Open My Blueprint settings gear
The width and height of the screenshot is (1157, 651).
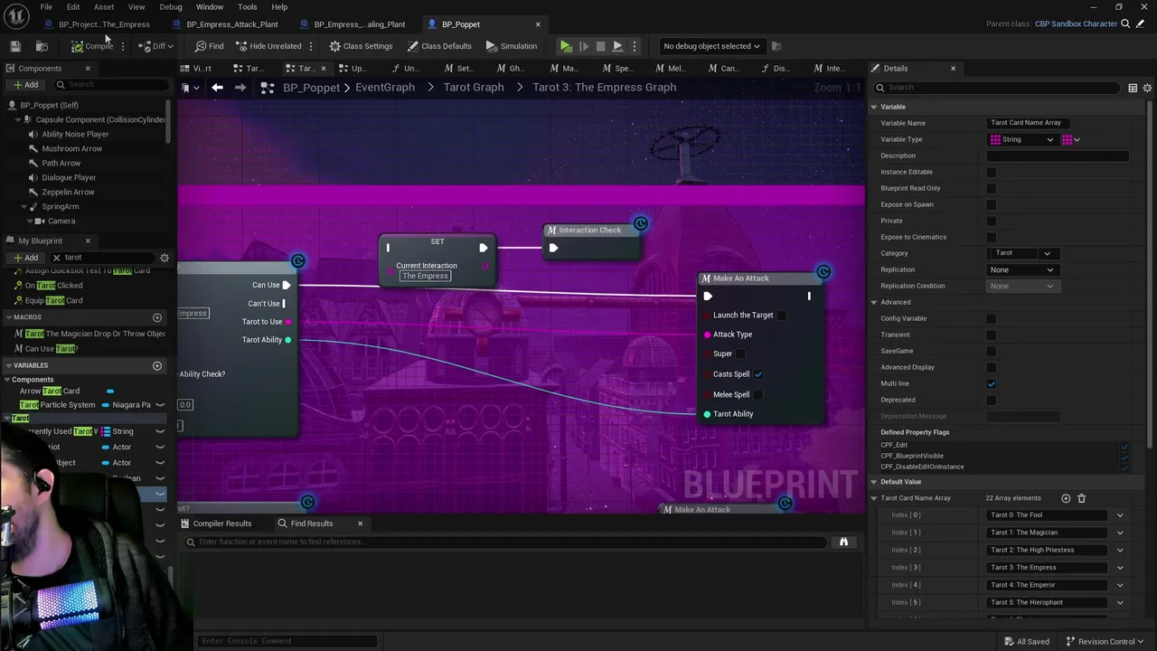[x=165, y=258]
